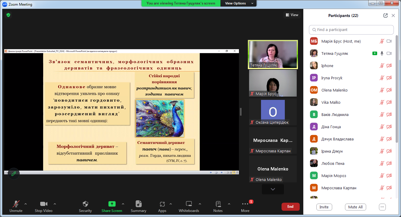Click the annotation pencil icon
Viewport: 401px width, 217px height.
[x=14, y=173]
